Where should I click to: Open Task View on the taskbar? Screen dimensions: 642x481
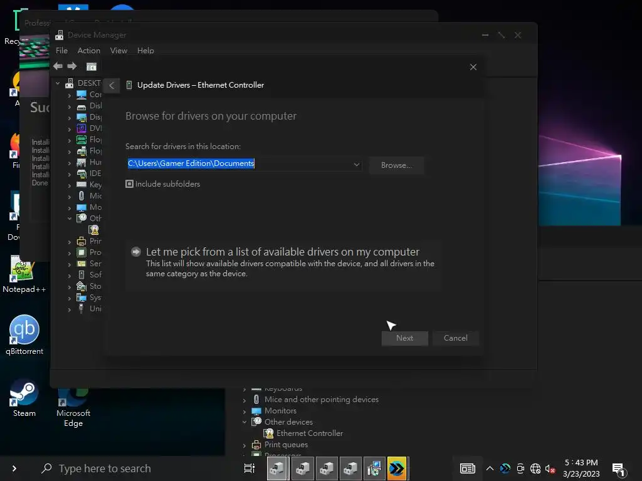(249, 468)
